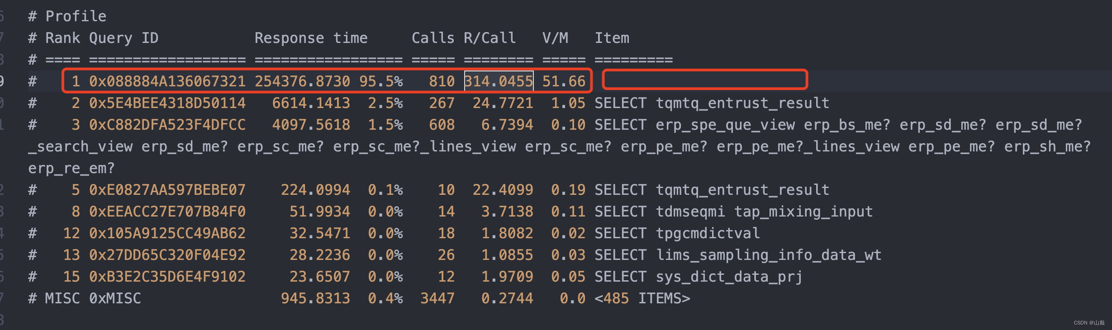Click the '# Profile' heading text
1112x330 pixels.
(67, 16)
